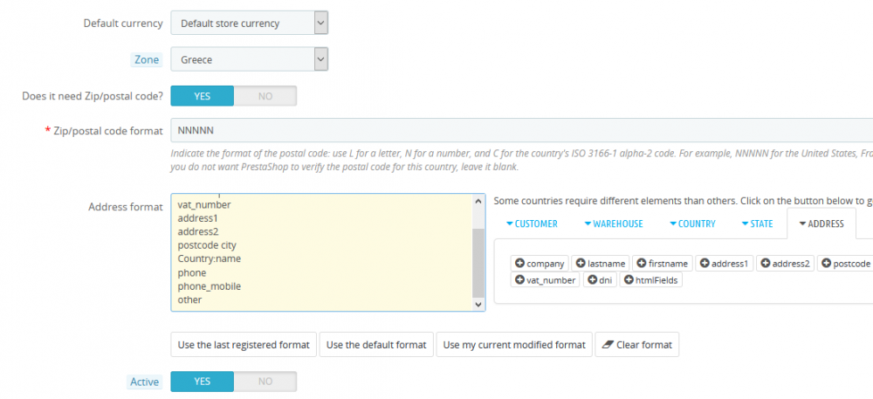Click the Zip/postal code format field
This screenshot has height=399, width=873.
[x=521, y=130]
